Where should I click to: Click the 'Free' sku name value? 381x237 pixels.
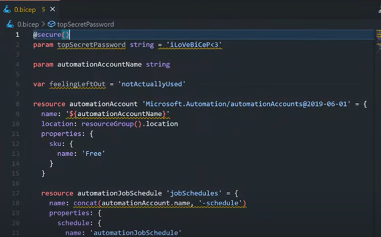pyautogui.click(x=93, y=154)
